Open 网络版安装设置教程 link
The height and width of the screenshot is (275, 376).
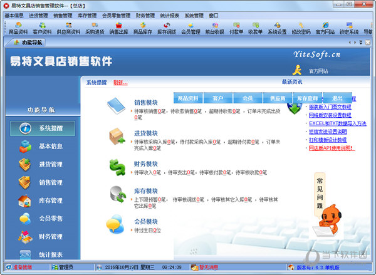pyautogui.click(x=330, y=115)
